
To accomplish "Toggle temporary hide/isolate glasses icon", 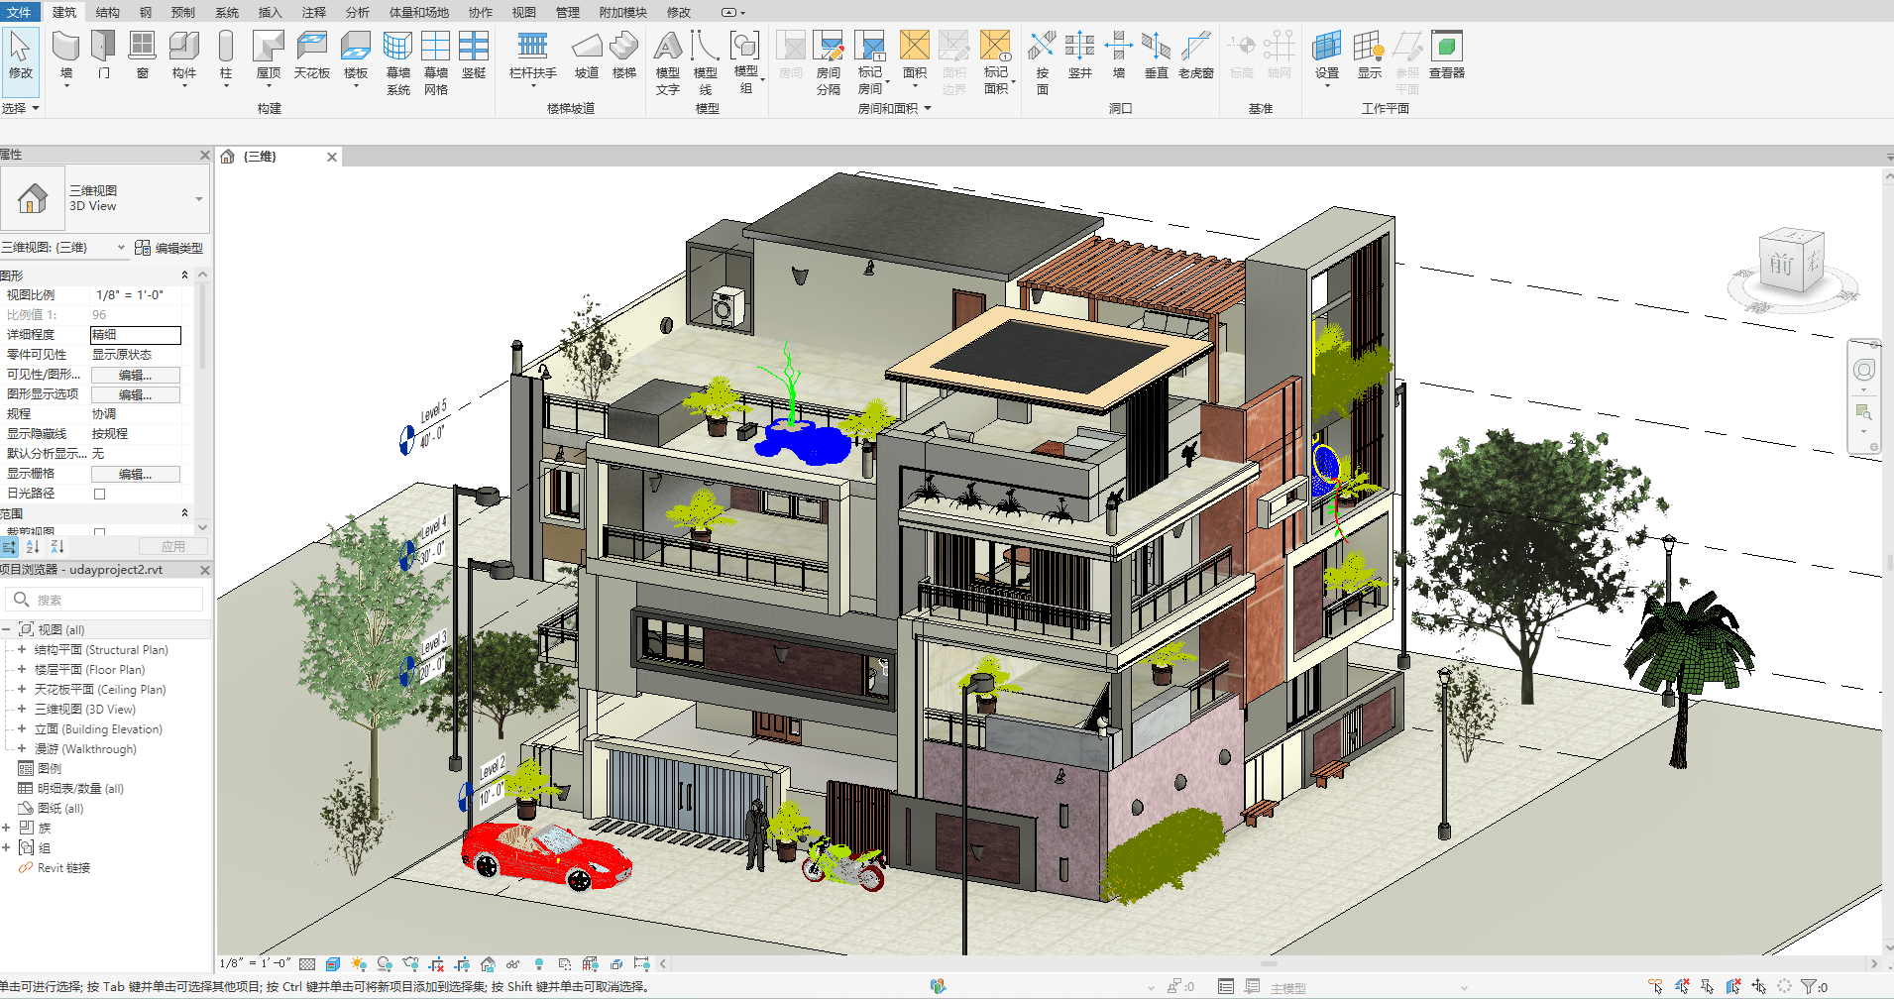I will click(512, 964).
